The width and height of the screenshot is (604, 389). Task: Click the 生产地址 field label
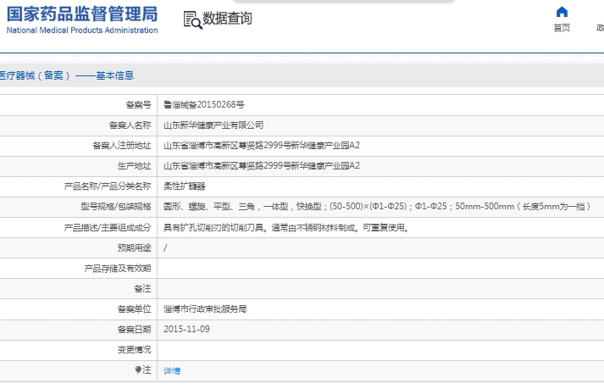pos(135,166)
